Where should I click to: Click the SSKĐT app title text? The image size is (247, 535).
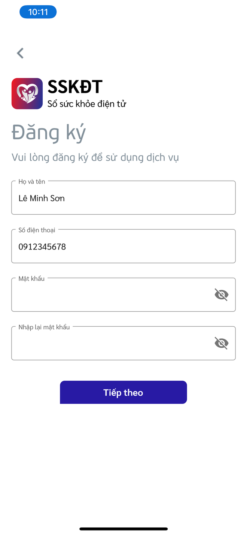point(75,87)
